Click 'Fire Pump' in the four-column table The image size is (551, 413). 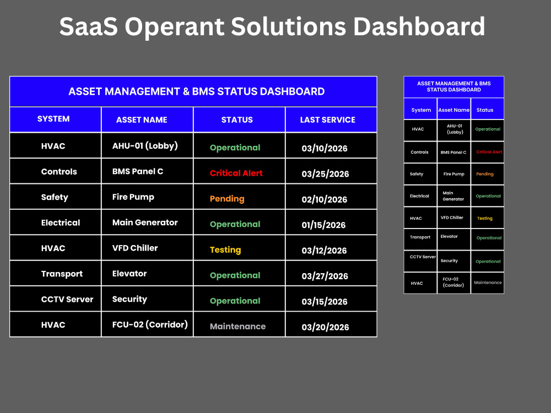(133, 197)
